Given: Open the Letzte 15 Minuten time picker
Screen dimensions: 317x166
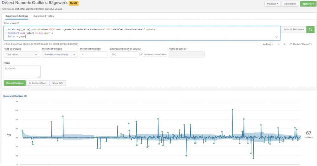Looking at the screenshot, I should coord(293,29).
